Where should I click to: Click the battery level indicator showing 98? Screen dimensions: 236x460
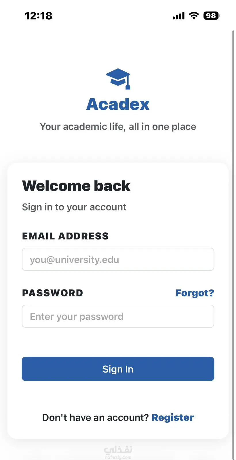[211, 16]
